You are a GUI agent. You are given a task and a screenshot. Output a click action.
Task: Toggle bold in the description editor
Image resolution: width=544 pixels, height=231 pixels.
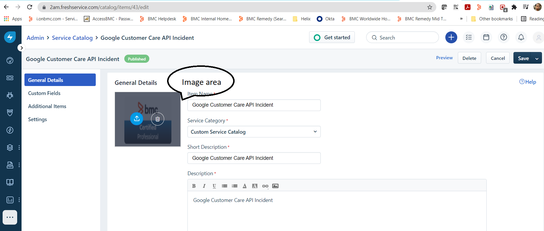[194, 186]
